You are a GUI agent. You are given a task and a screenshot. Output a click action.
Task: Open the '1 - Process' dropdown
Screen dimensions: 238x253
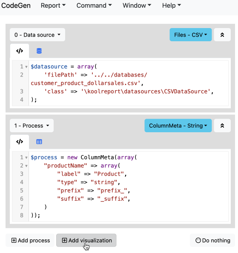click(32, 125)
